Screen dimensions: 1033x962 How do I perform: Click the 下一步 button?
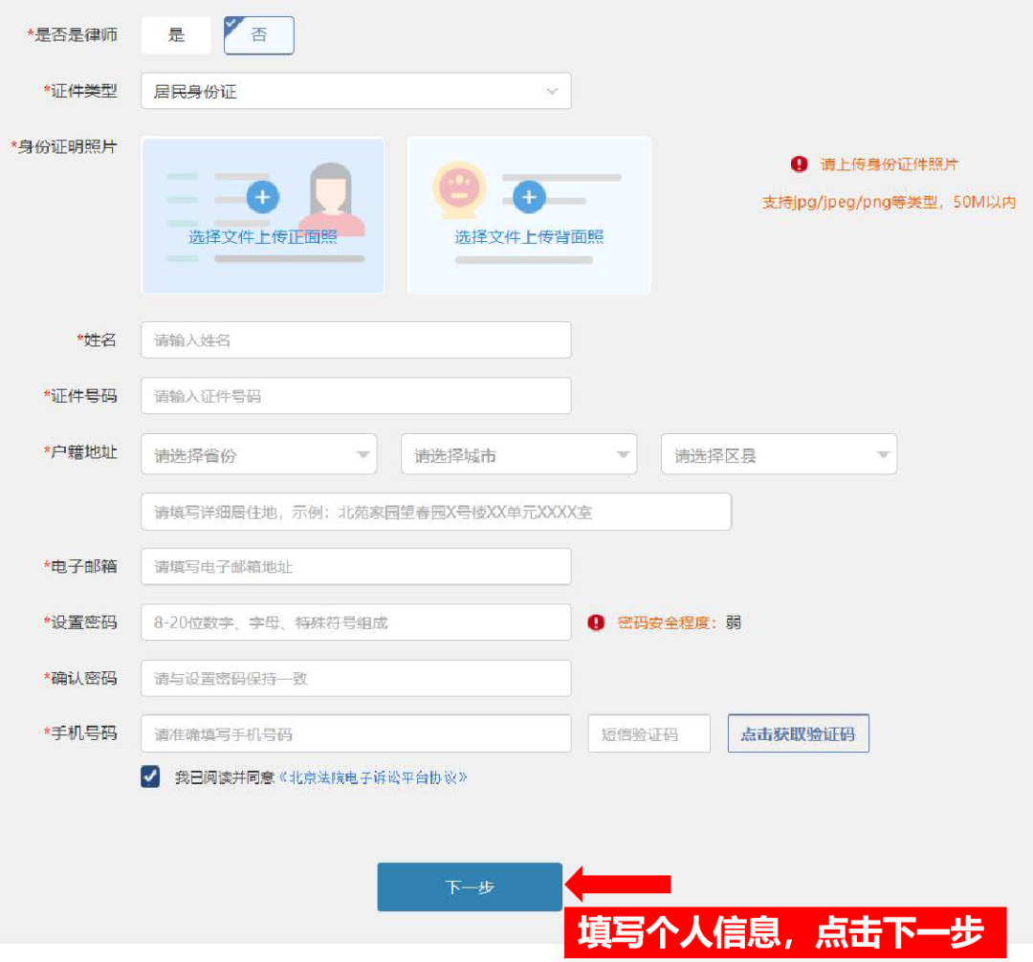469,886
